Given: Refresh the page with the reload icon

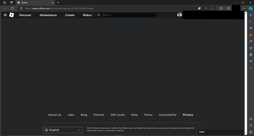Looking at the screenshot, I should point(12,8).
